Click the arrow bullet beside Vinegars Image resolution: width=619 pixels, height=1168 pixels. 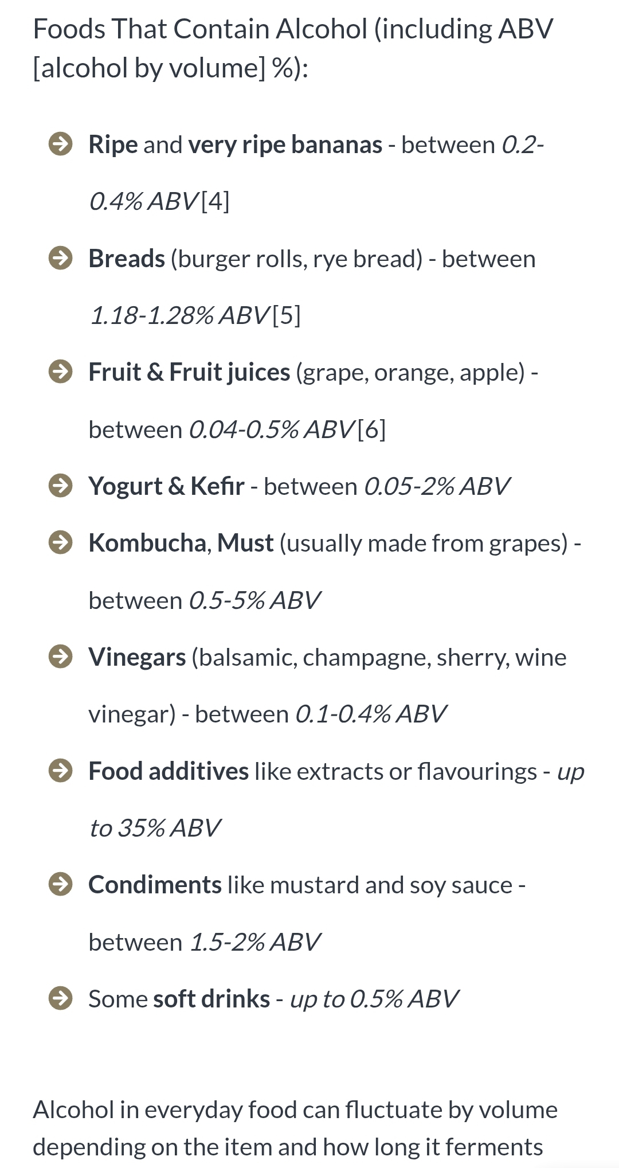click(60, 657)
